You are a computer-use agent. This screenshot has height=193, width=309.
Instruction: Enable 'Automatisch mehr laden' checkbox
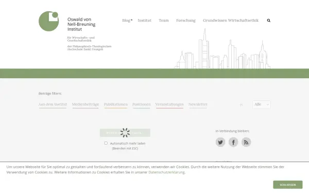point(106,143)
